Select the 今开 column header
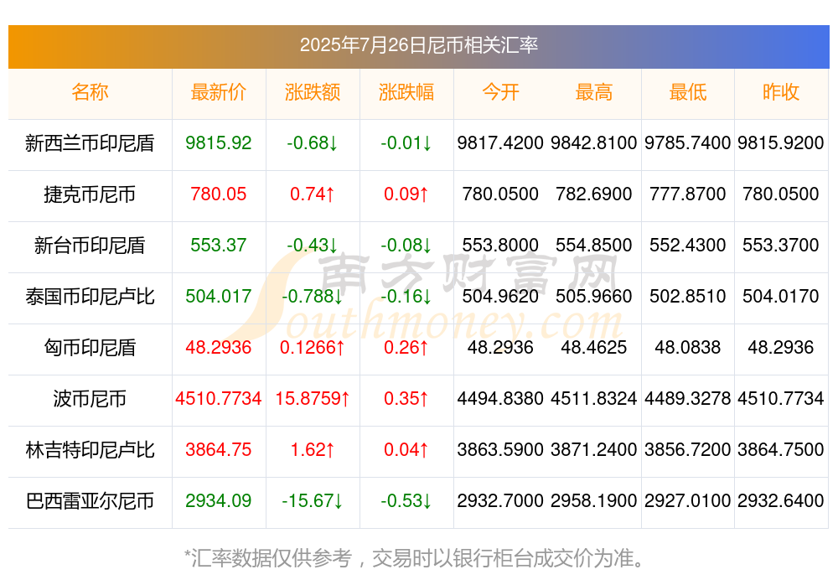 coord(500,92)
